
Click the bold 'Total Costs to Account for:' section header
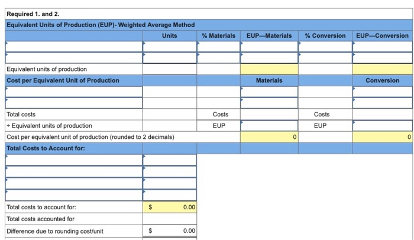point(46,148)
